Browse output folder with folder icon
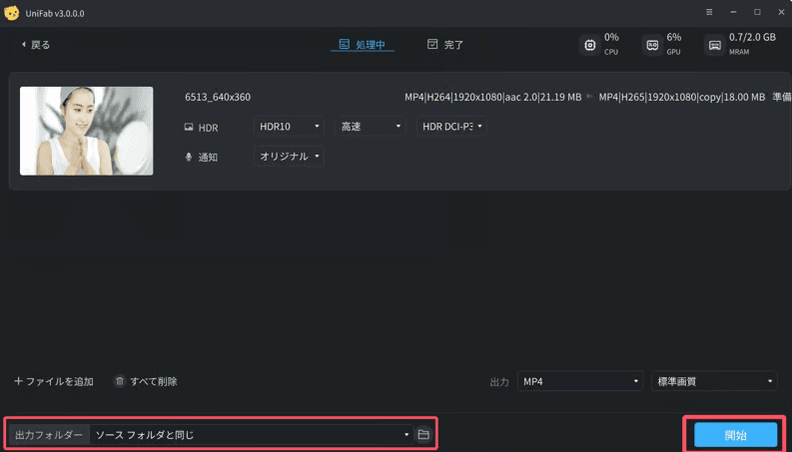This screenshot has height=452, width=792. pos(423,435)
